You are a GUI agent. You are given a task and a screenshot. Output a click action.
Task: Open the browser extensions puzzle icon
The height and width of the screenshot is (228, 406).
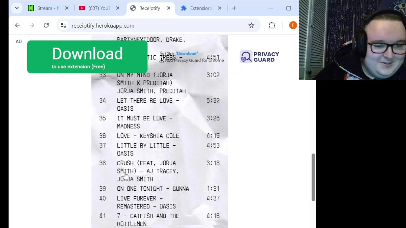point(272,25)
